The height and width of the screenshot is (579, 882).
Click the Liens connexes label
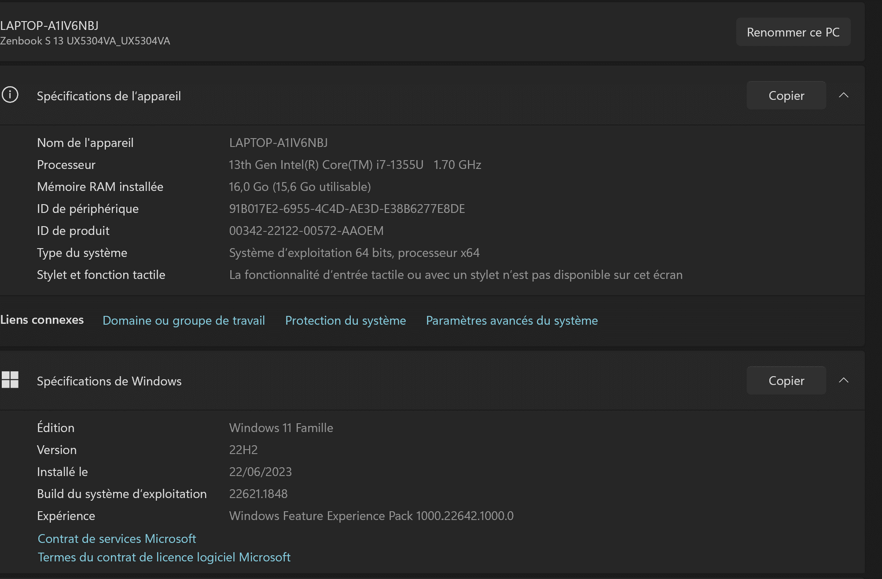click(42, 320)
